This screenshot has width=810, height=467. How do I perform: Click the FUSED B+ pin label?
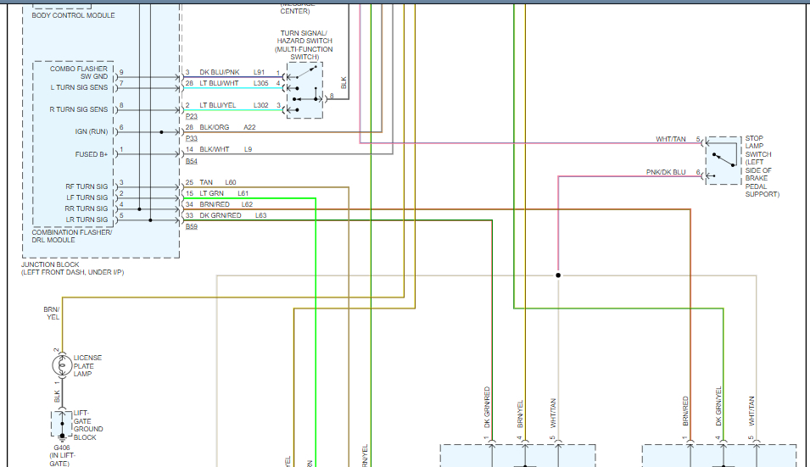click(x=91, y=154)
